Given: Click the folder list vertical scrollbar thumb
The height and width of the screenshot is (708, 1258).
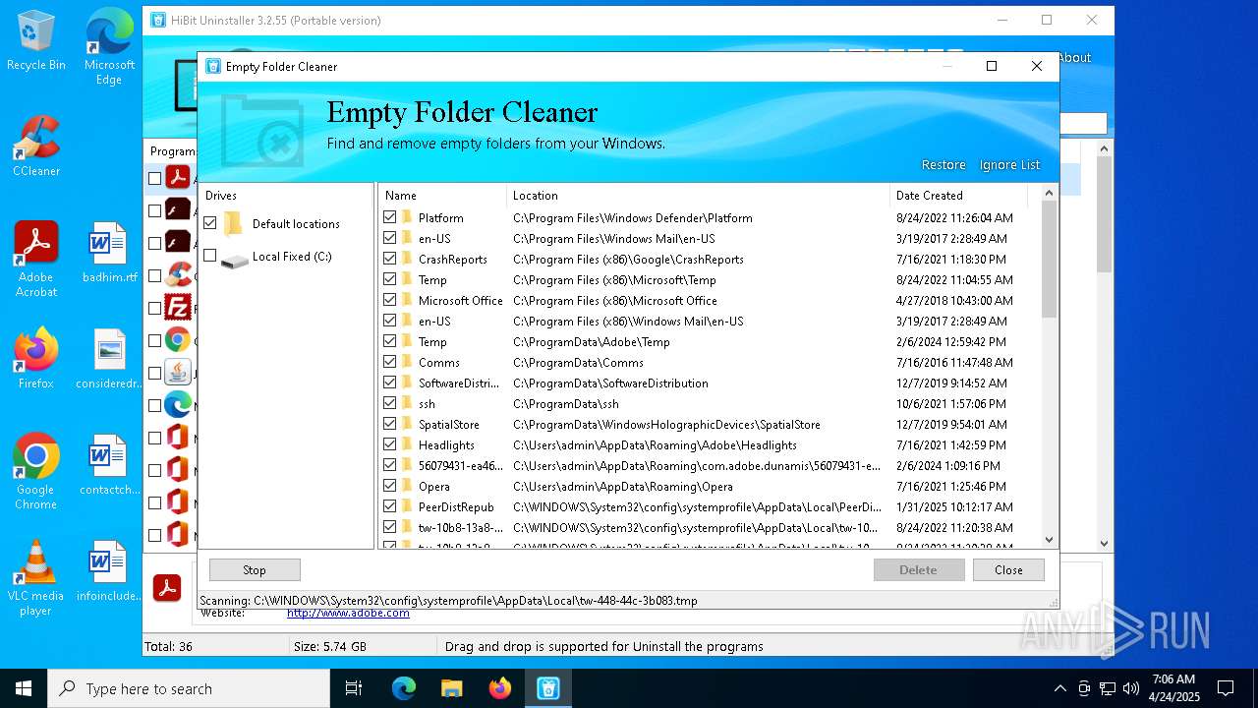Looking at the screenshot, I should [1049, 260].
